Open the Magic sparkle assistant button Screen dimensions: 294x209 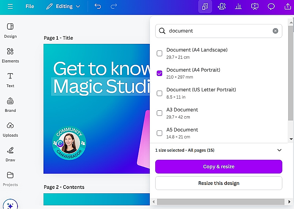click(x=10, y=205)
